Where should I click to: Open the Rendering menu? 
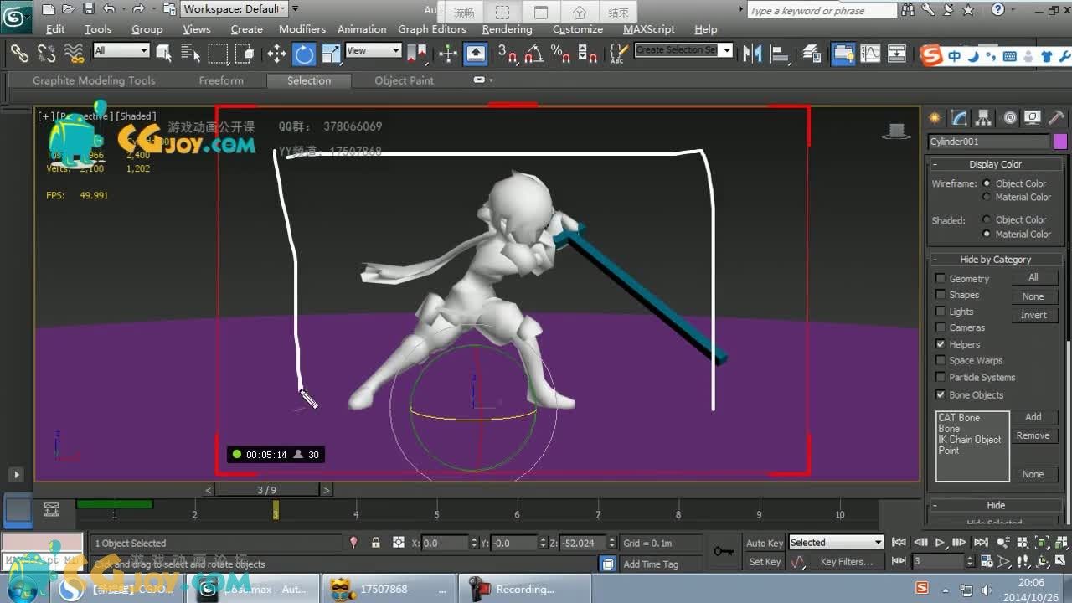click(x=507, y=29)
